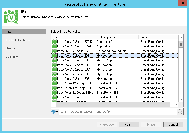189x133 pixels.
Task: Close the SharePoint Item Restore window
Action: coord(183,3)
